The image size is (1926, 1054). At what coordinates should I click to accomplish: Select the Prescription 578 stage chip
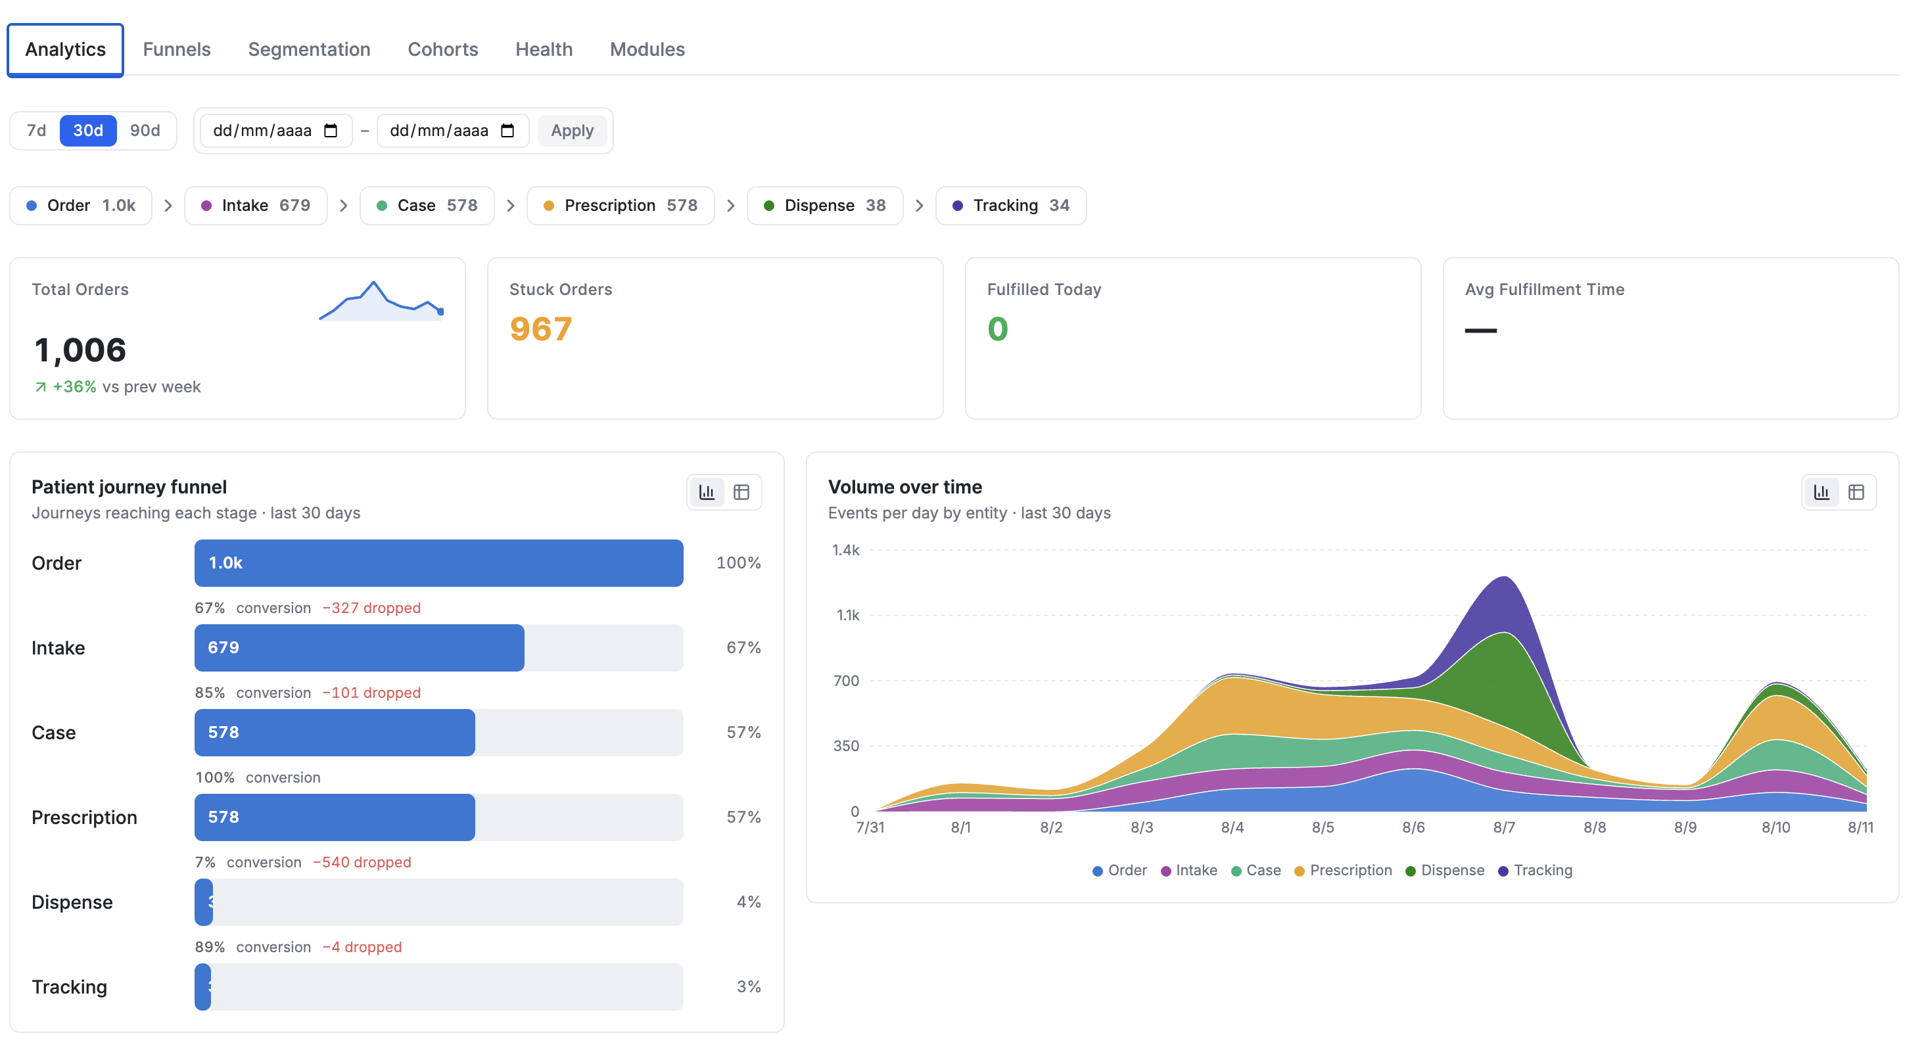coord(621,206)
